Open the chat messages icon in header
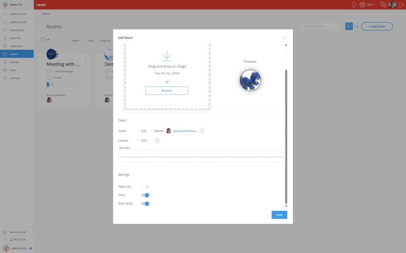This screenshot has width=406, height=253. coord(383,5)
